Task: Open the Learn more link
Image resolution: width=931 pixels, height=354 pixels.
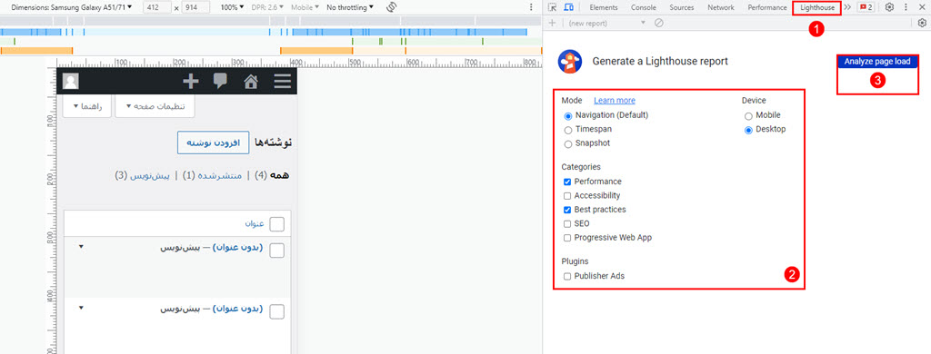Action: (x=615, y=101)
